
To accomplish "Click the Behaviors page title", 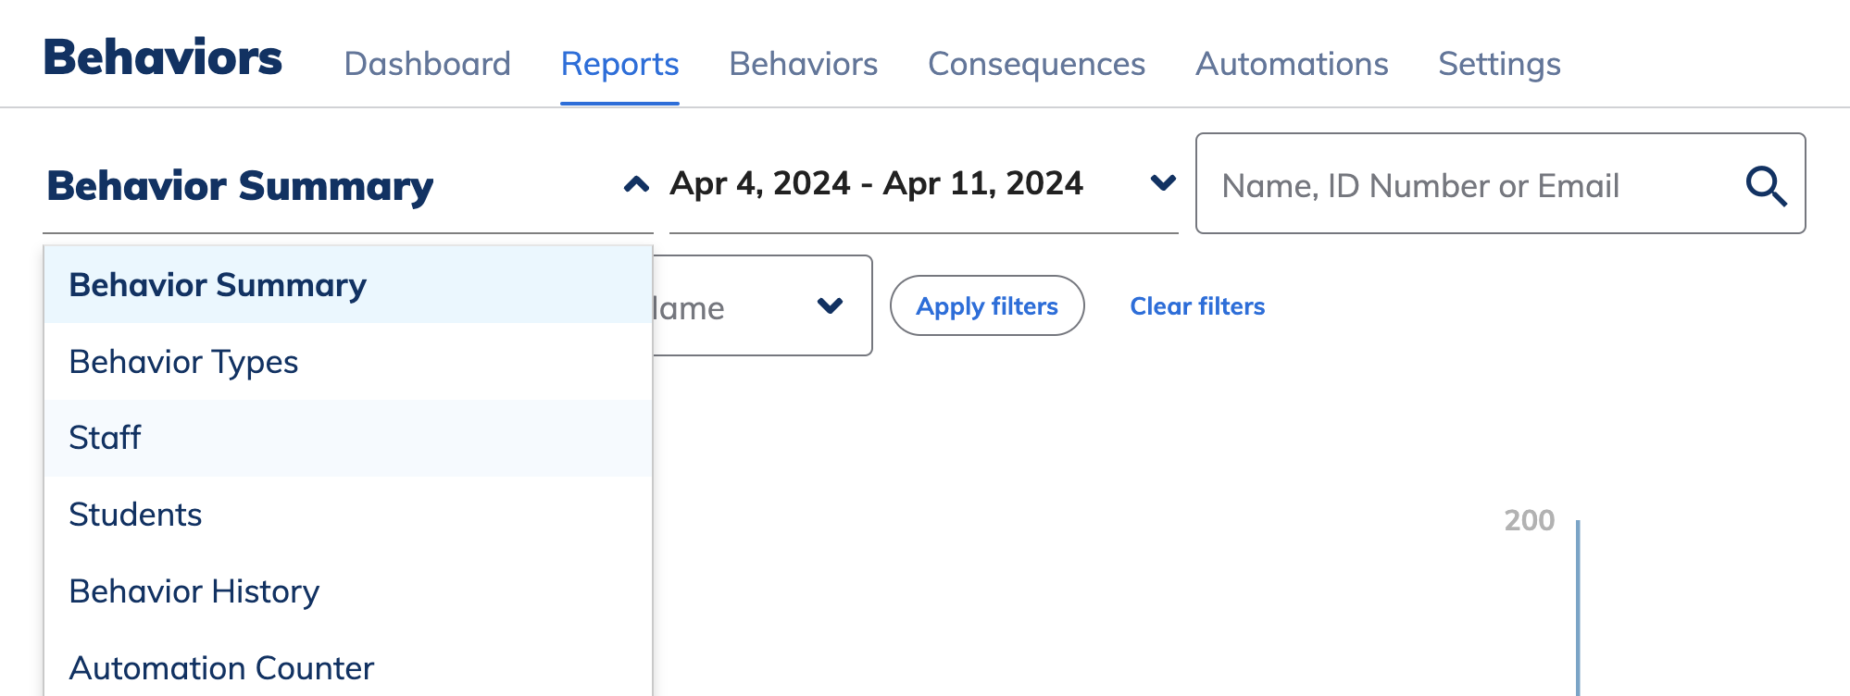I will (163, 54).
